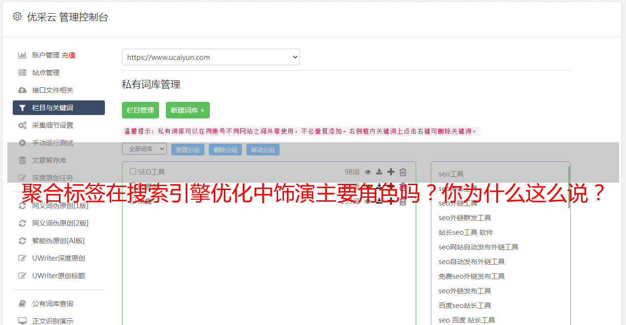626x325 pixels.
Task: Open 智能伪原创[AI版] refresh icon
Action: coord(22,241)
